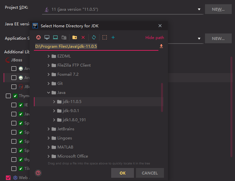Close the Select Home Directory dialog
Viewport: 235px width, 181px height.
[160, 26]
